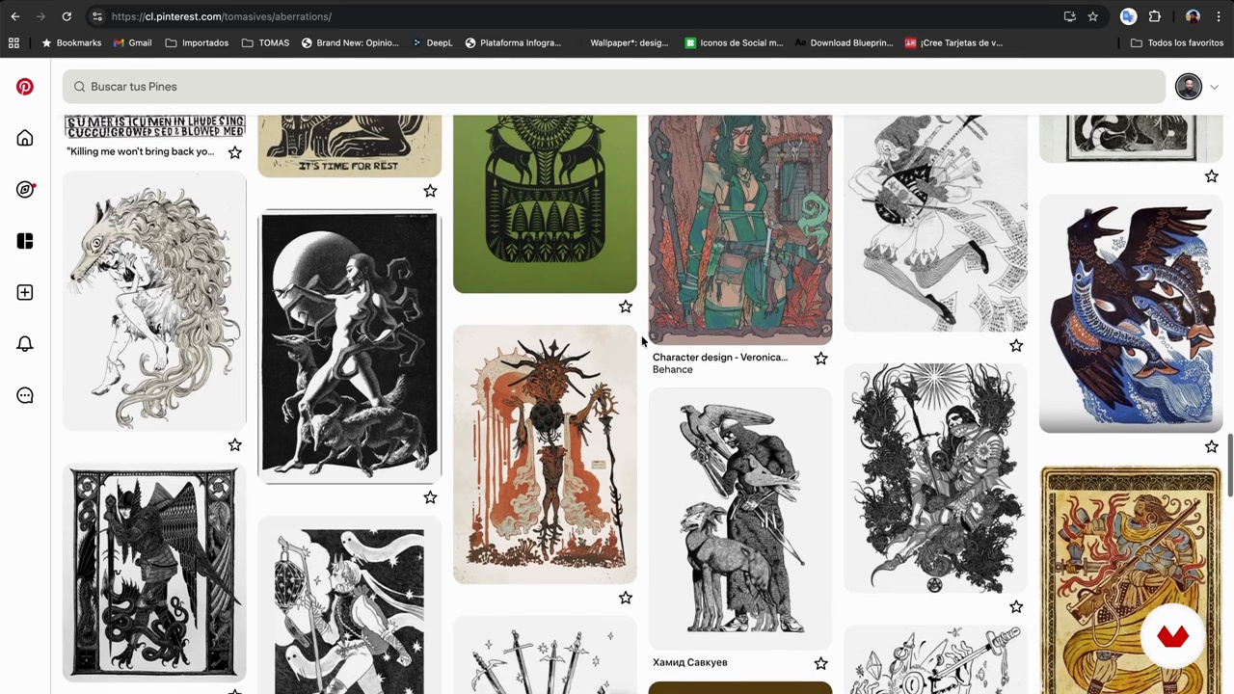Open the green owl cutout pin

pos(545,202)
